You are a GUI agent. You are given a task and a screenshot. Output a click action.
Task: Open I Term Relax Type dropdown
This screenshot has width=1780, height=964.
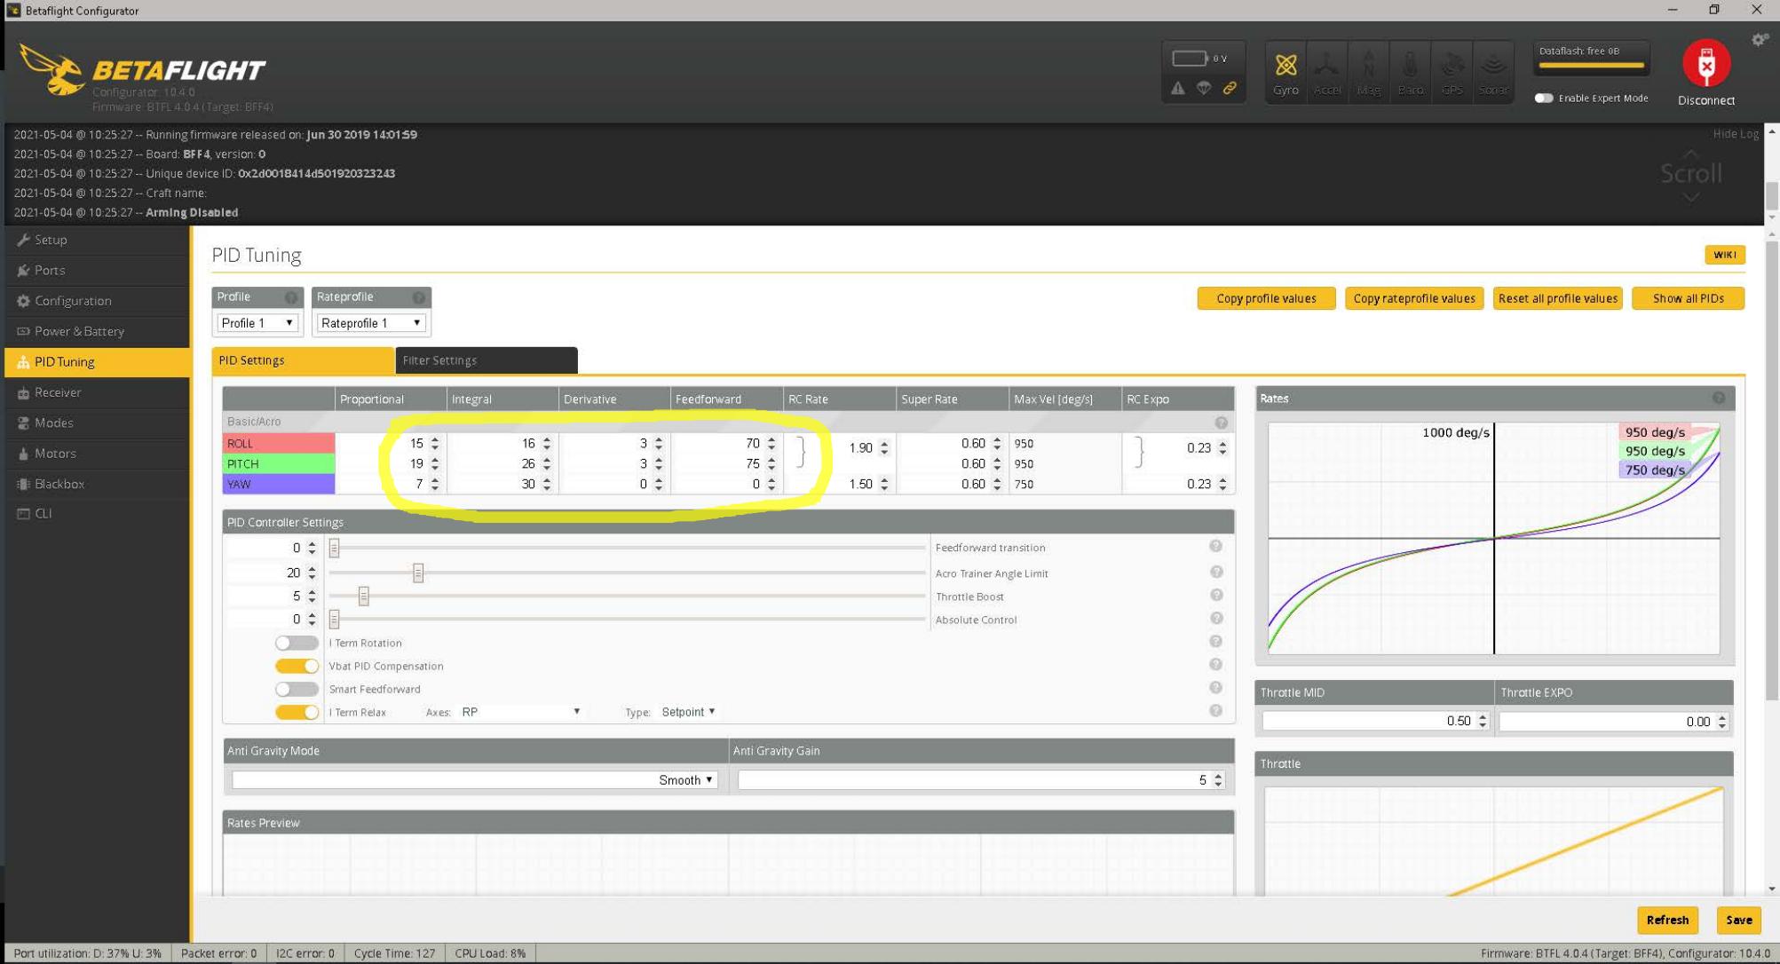click(688, 712)
